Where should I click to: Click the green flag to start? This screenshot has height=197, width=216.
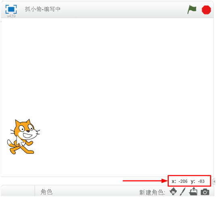coord(192,9)
